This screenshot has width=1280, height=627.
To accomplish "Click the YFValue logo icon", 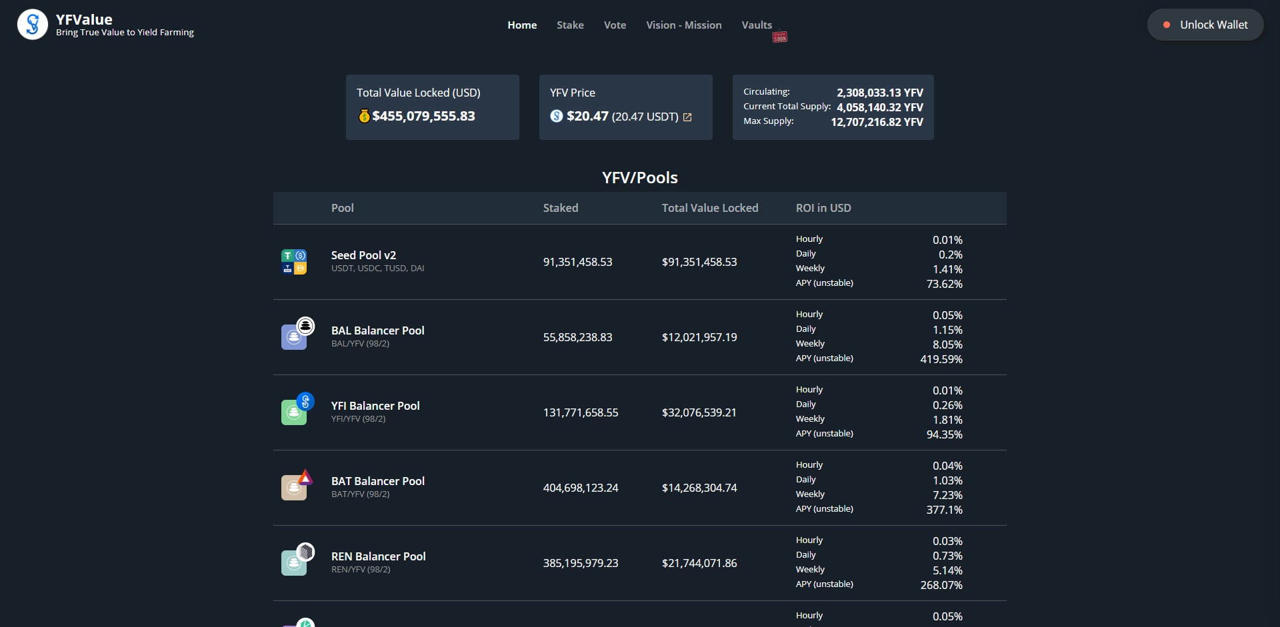I will point(32,25).
